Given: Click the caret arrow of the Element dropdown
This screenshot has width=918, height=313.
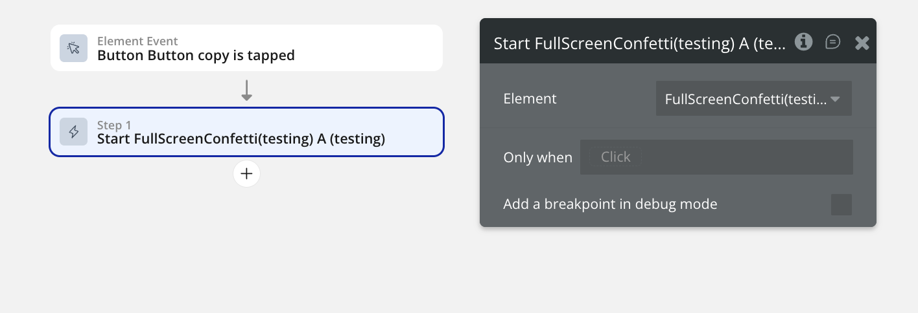Looking at the screenshot, I should pyautogui.click(x=835, y=99).
